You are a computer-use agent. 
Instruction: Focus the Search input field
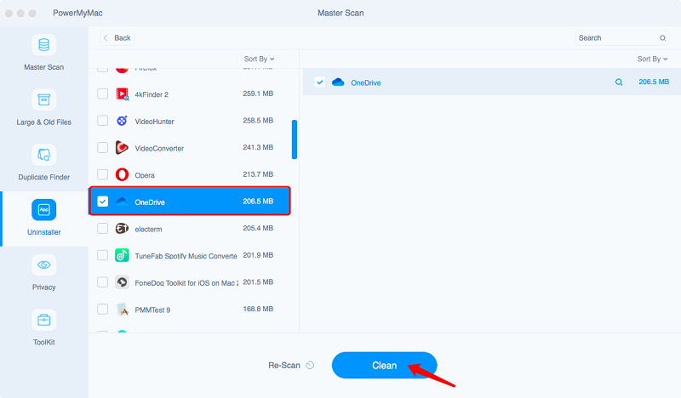coord(615,38)
